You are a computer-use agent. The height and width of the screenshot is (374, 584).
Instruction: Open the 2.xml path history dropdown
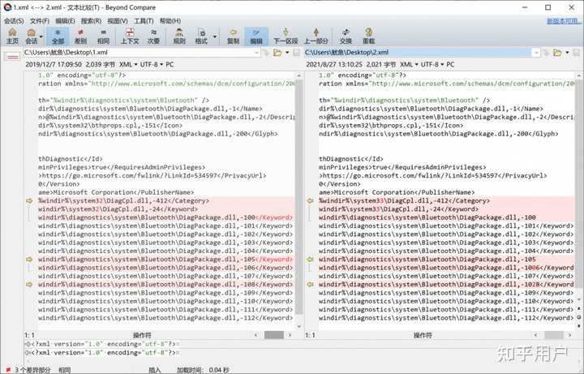click(536, 53)
